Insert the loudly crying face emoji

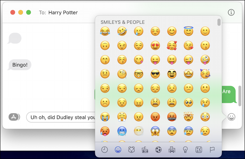click(105, 117)
